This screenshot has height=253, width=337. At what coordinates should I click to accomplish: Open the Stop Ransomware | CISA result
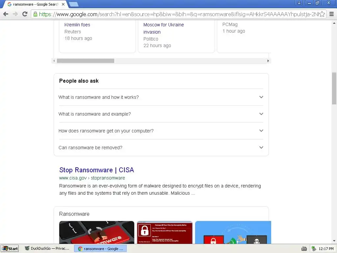click(x=96, y=170)
